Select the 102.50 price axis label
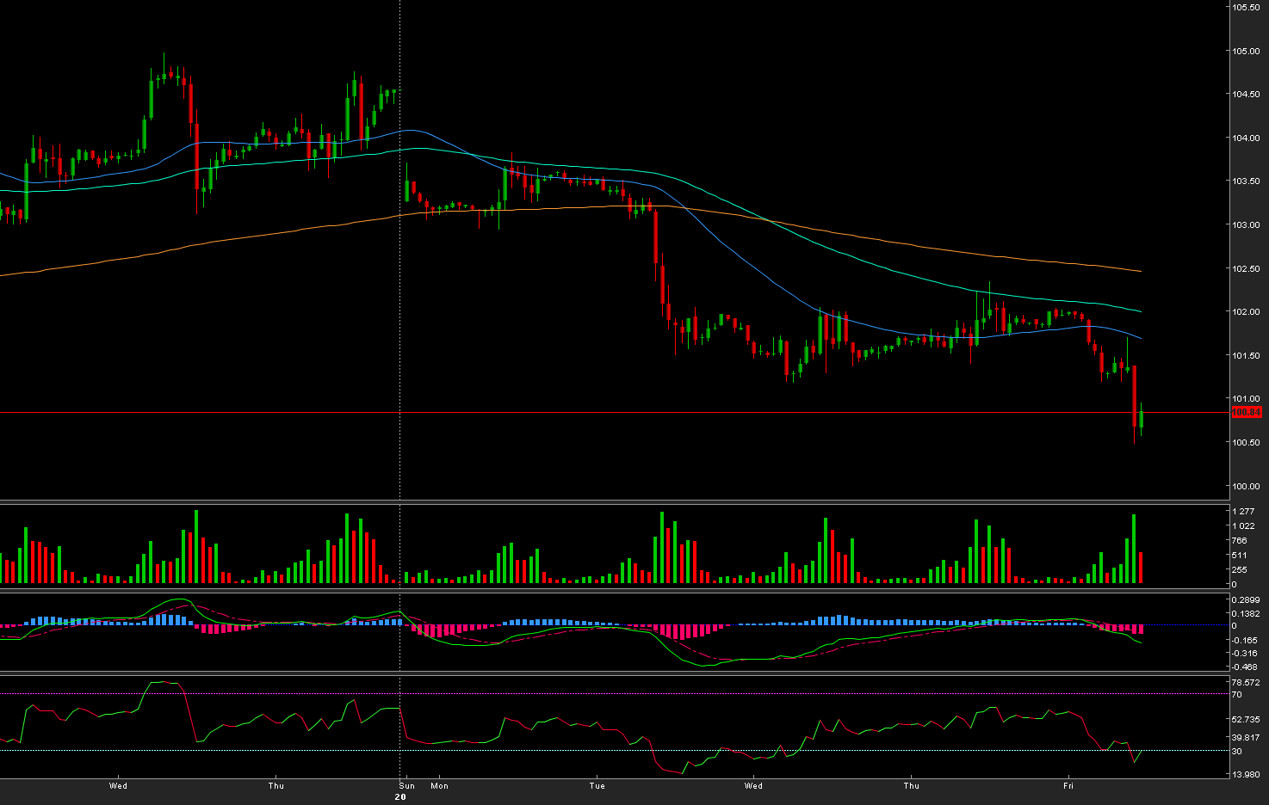This screenshot has width=1269, height=805. click(x=1246, y=268)
